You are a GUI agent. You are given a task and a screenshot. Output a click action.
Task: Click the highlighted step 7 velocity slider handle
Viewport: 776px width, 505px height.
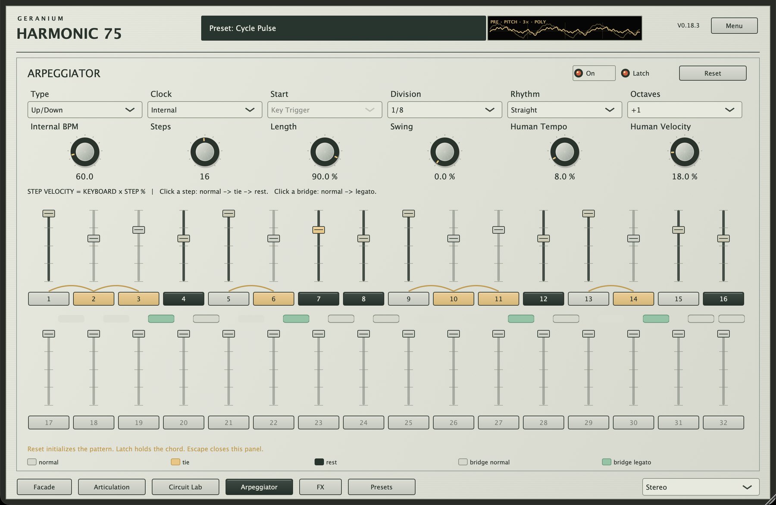319,230
